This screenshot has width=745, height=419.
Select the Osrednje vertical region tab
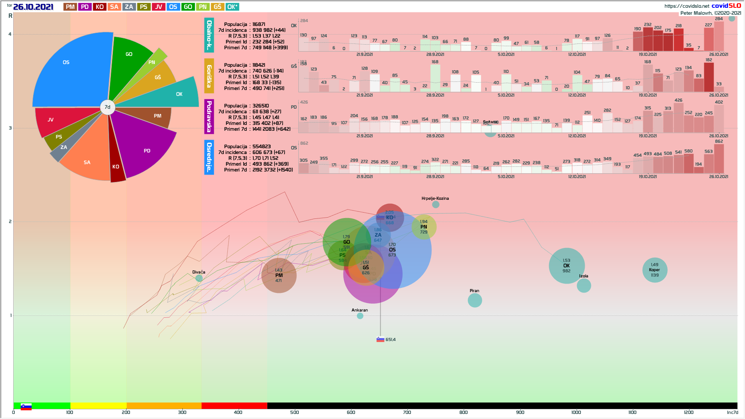click(209, 157)
